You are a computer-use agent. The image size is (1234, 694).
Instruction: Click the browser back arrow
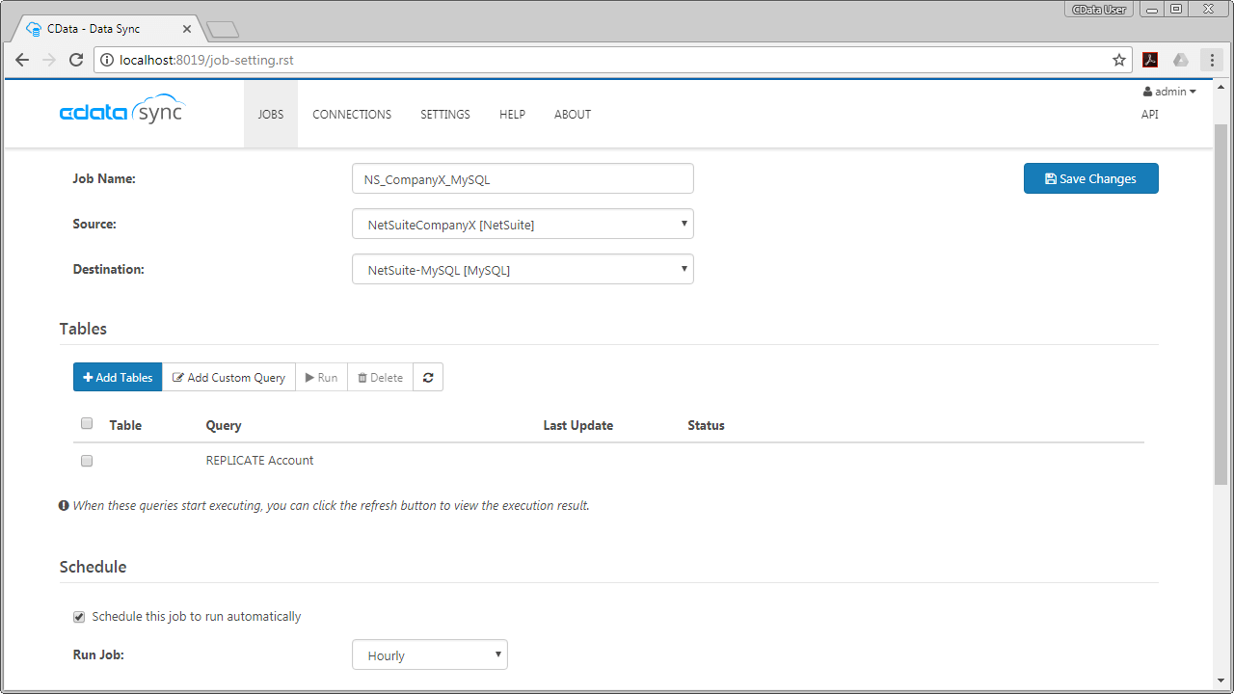[x=22, y=60]
